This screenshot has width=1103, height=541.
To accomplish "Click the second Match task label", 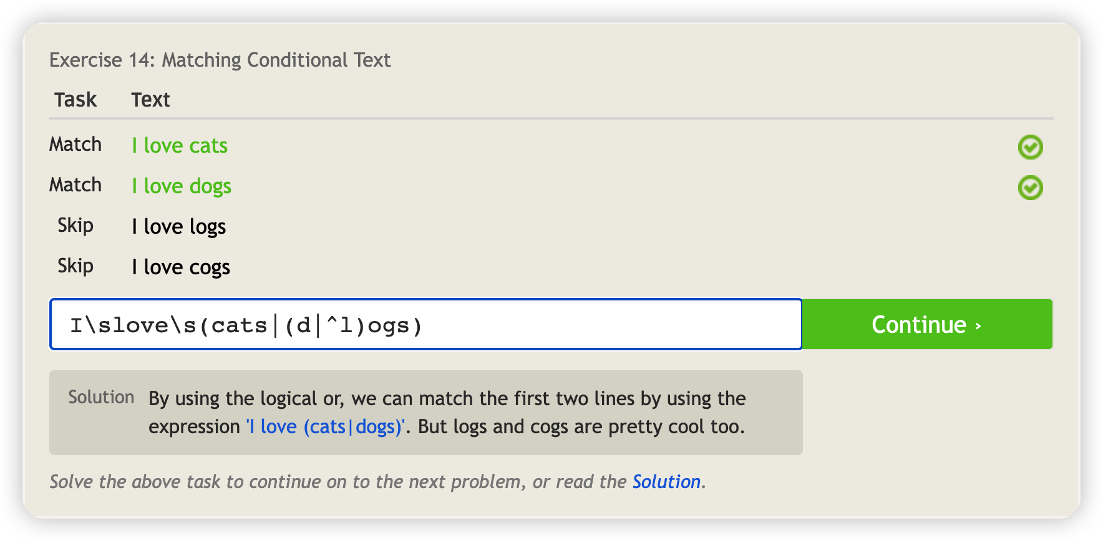I will click(x=75, y=185).
